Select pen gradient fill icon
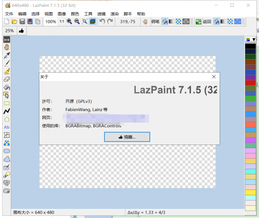 (x=171, y=22)
